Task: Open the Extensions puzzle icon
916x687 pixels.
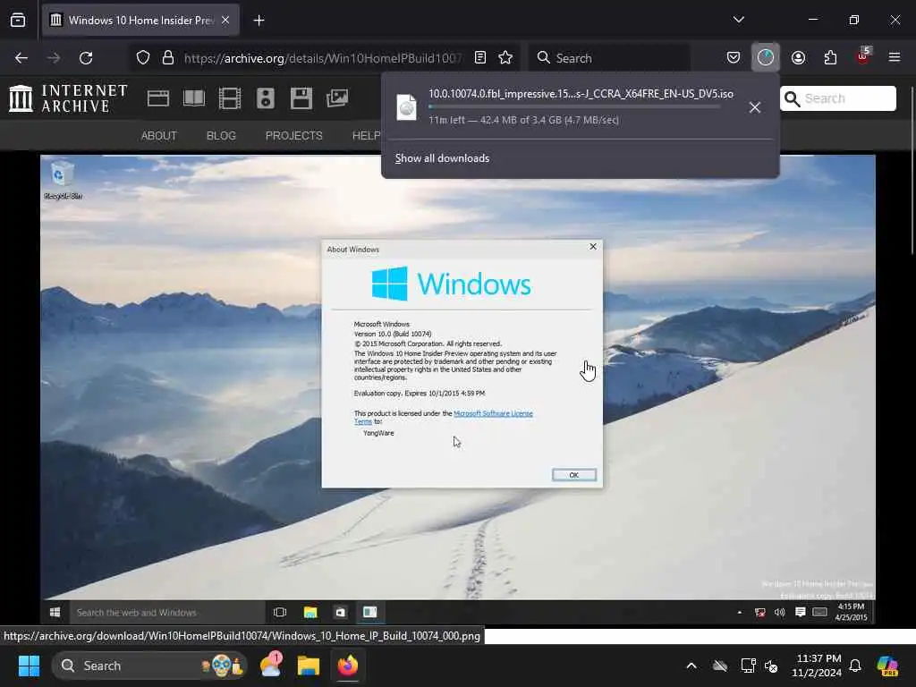Action: click(830, 57)
